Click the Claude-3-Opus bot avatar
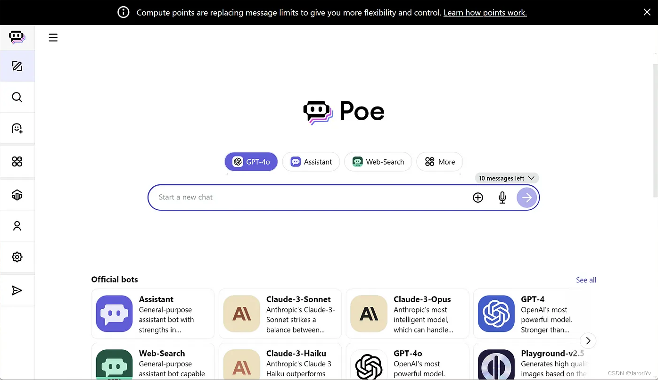 [369, 314]
